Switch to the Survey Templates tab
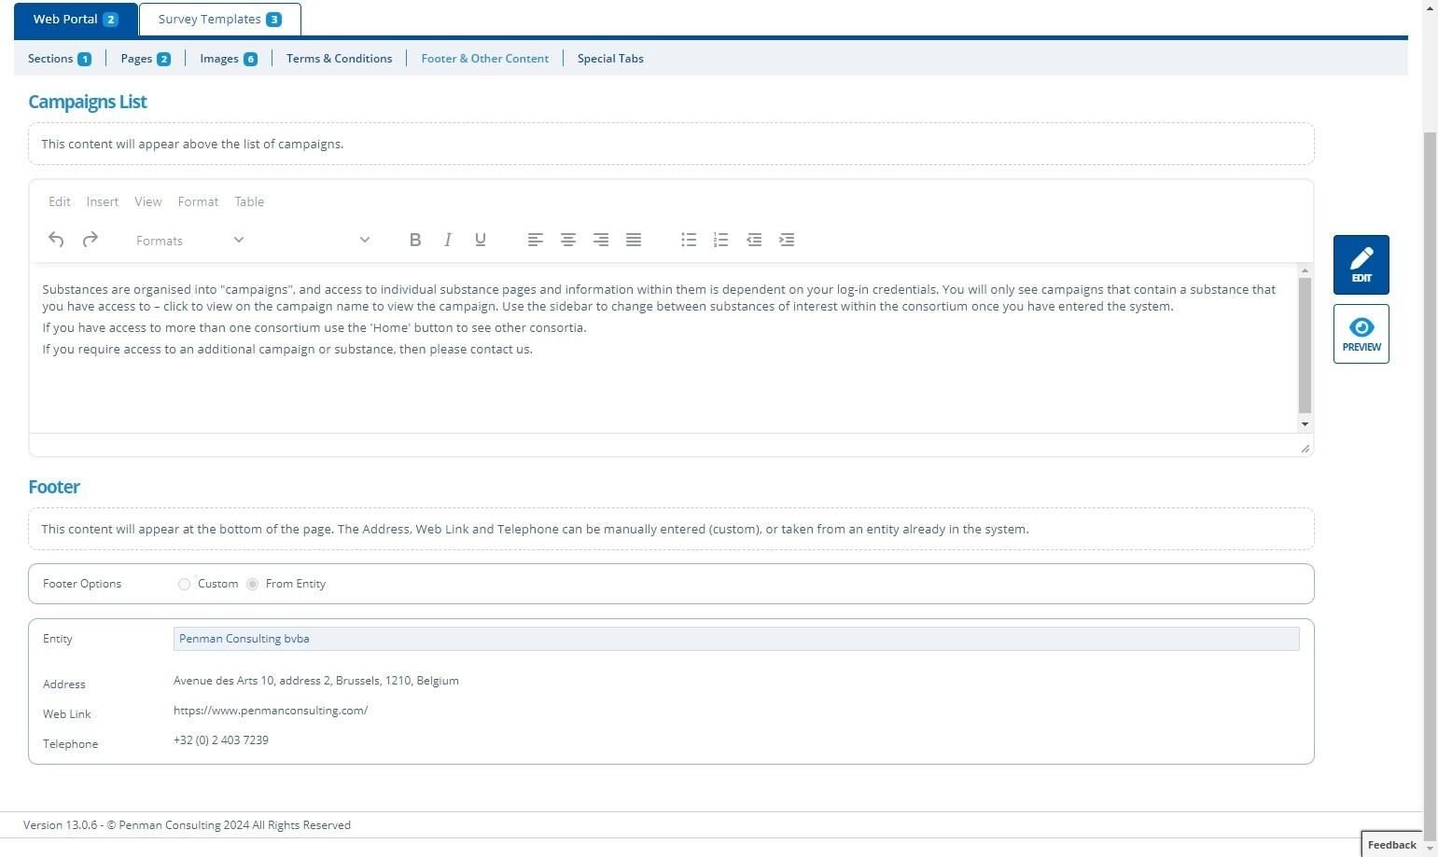The height and width of the screenshot is (857, 1438). [x=219, y=20]
